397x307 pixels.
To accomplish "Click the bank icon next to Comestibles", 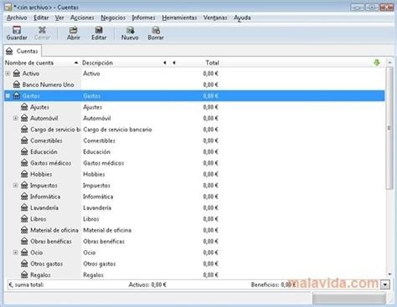I will pyautogui.click(x=24, y=141).
